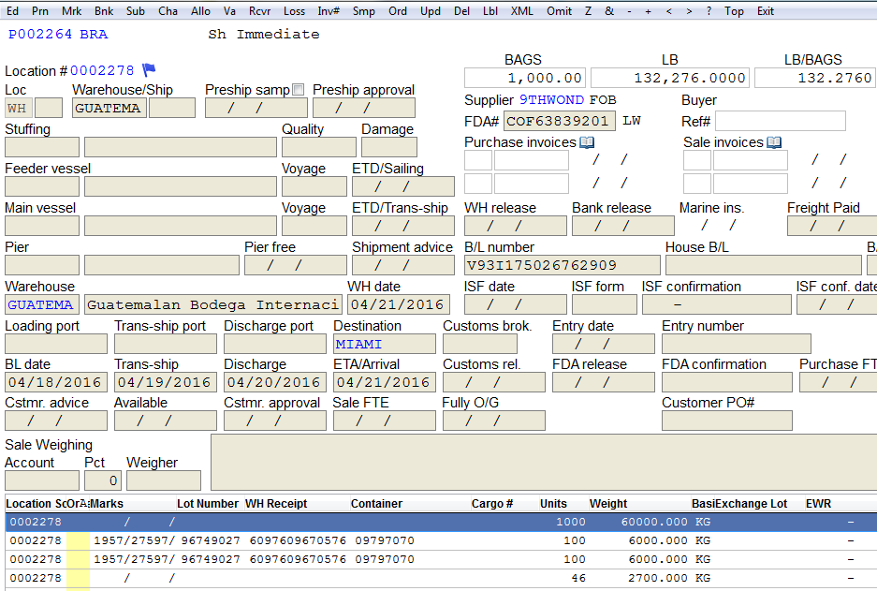Select the Bnk menu item
Viewport: 877px width, 591px height.
coord(104,11)
